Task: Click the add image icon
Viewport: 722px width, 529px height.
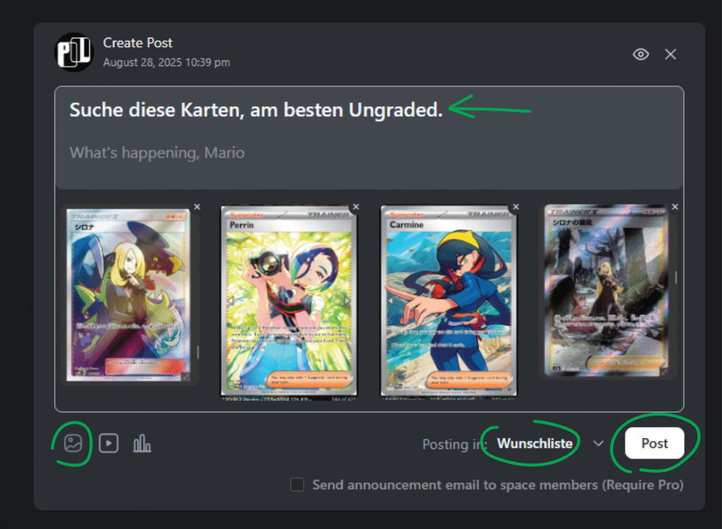Action: 73,444
